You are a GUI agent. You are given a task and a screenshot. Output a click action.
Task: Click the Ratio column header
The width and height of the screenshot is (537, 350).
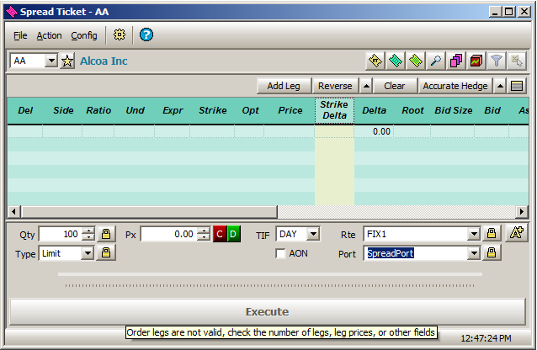click(x=98, y=110)
